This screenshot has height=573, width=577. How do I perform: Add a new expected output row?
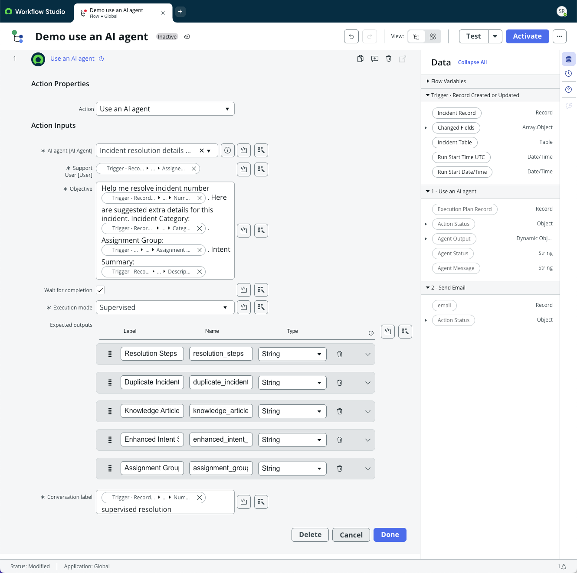coord(371,333)
